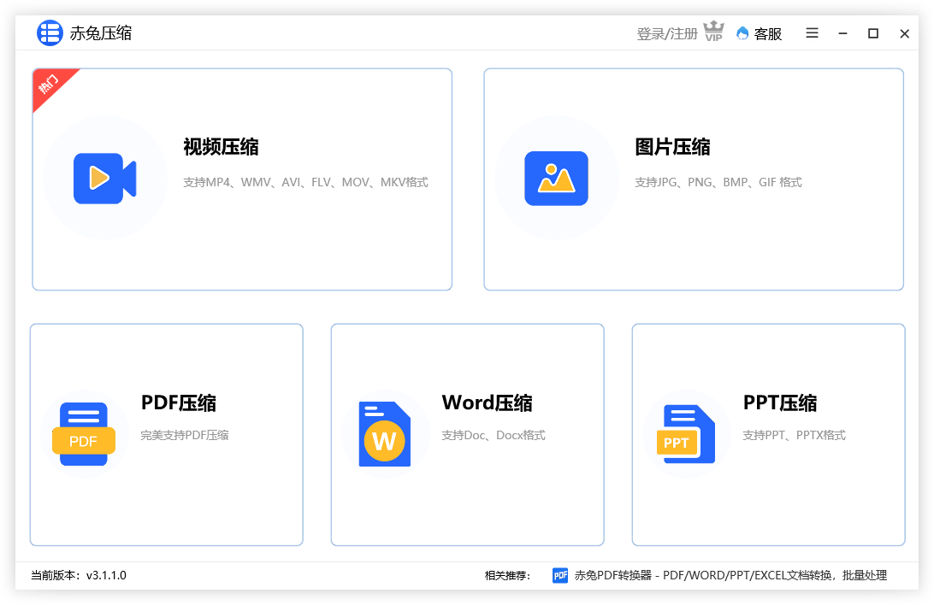This screenshot has height=605, width=934.
Task: Select the 视频压缩 title text
Action: [221, 147]
